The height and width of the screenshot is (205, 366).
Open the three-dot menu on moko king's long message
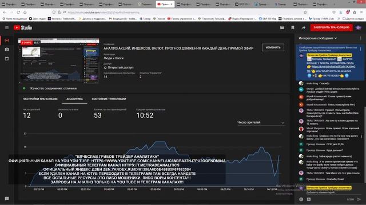pos(361,137)
